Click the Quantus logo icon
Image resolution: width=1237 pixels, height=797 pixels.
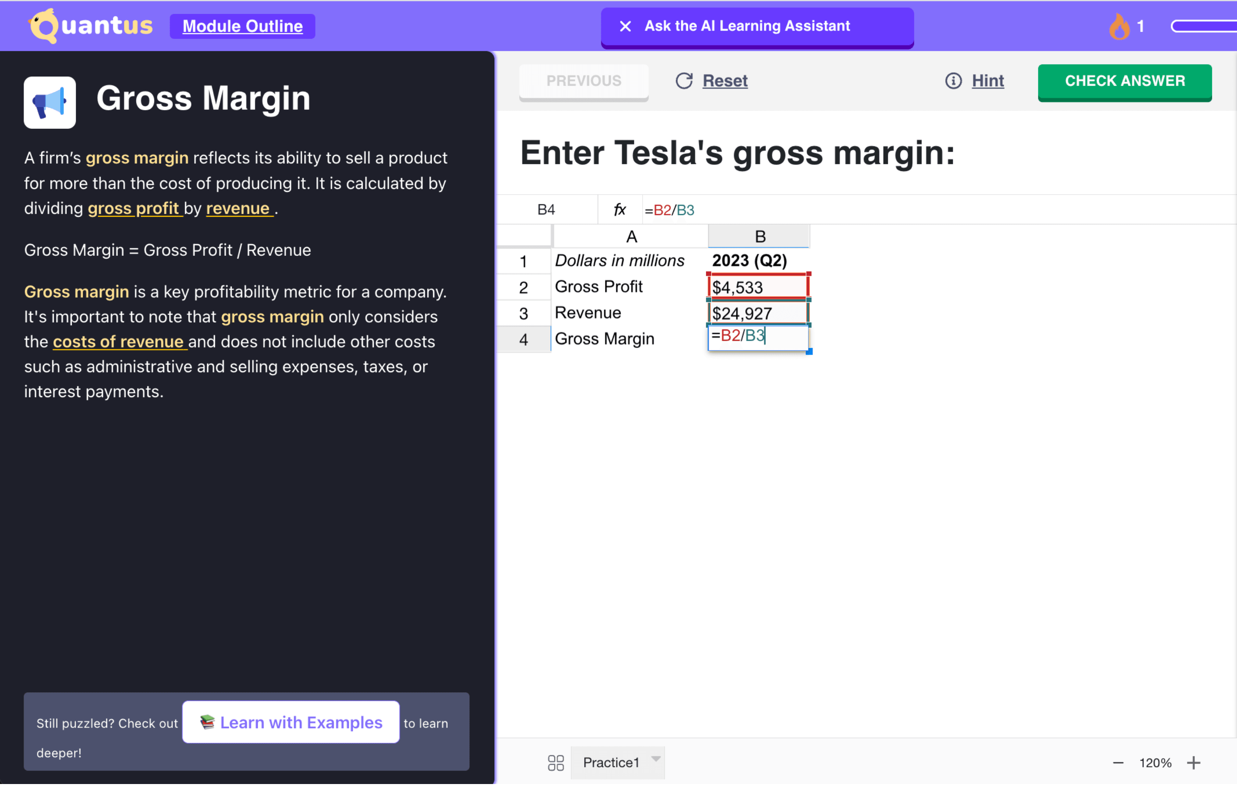pos(44,26)
